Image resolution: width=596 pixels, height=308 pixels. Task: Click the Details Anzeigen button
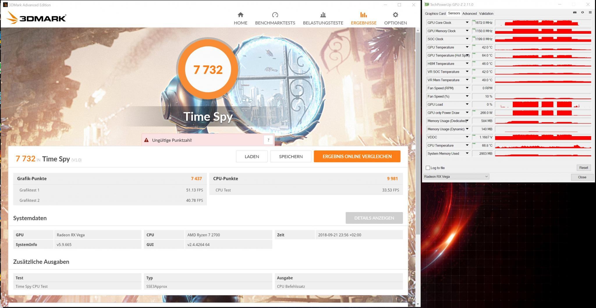click(374, 218)
